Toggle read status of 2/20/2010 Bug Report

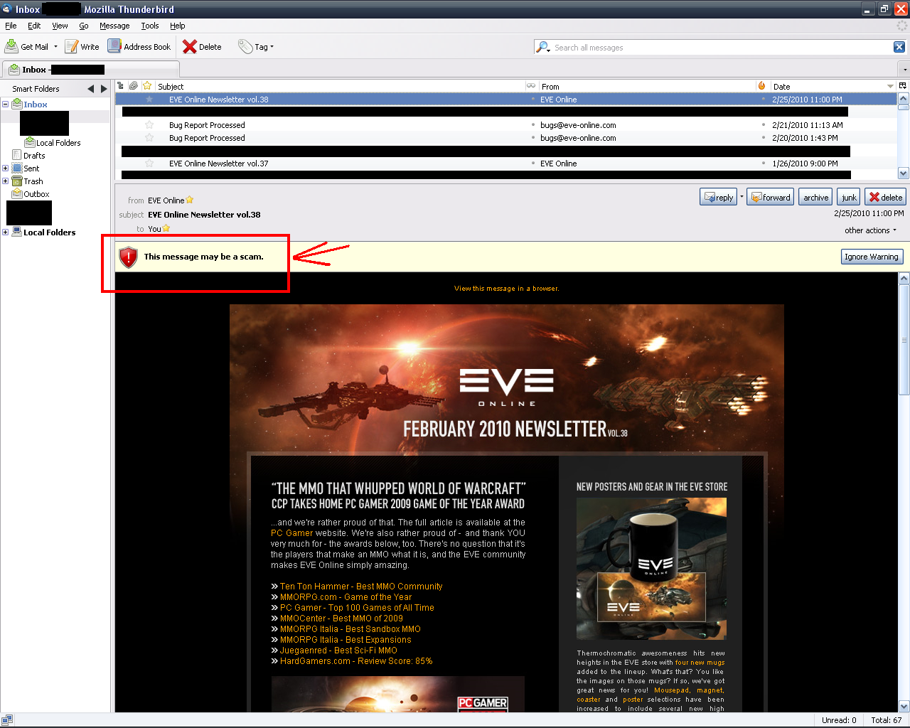pos(532,138)
